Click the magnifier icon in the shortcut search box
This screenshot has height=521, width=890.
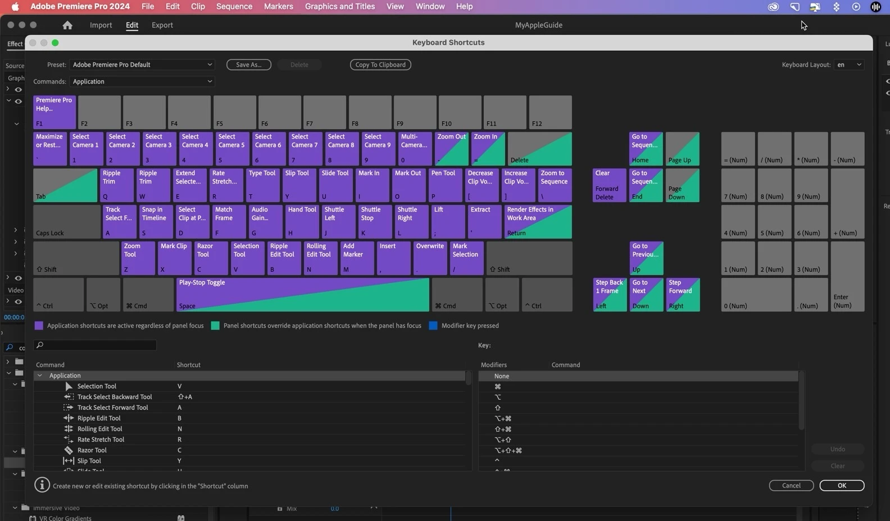(40, 345)
